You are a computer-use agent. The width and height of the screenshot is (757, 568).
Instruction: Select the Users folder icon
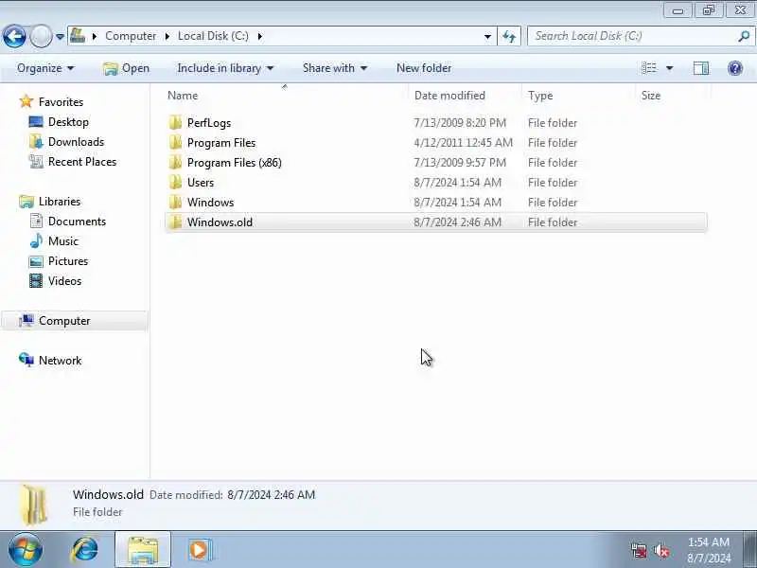176,182
